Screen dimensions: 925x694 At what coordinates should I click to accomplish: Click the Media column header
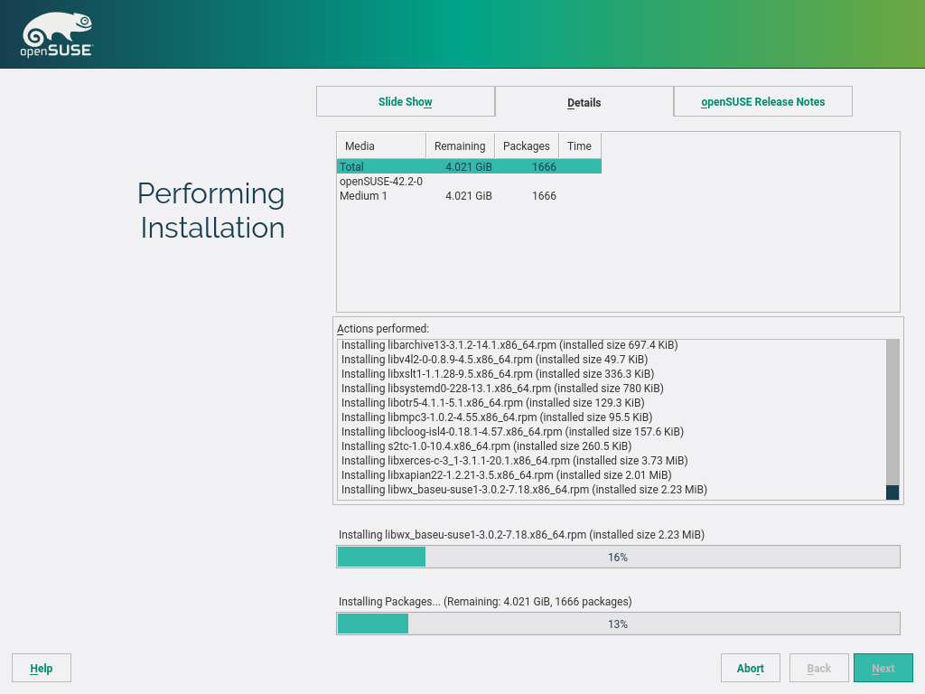pyautogui.click(x=380, y=145)
